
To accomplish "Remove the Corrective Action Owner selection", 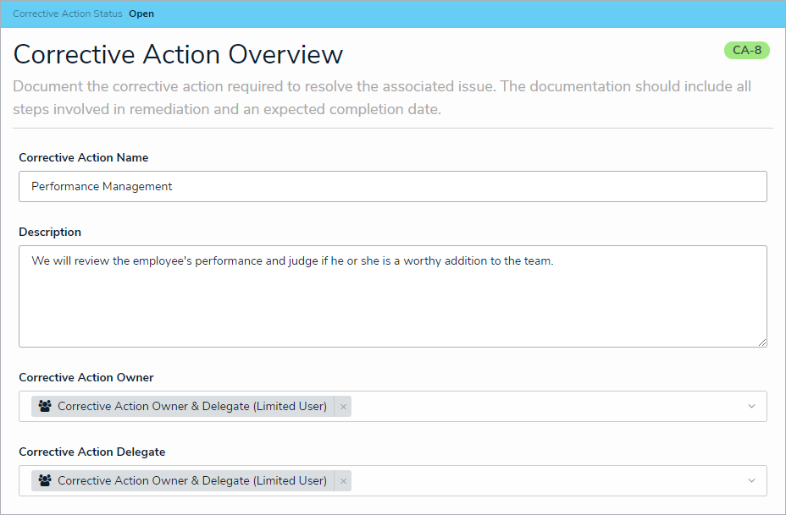I will [x=343, y=407].
